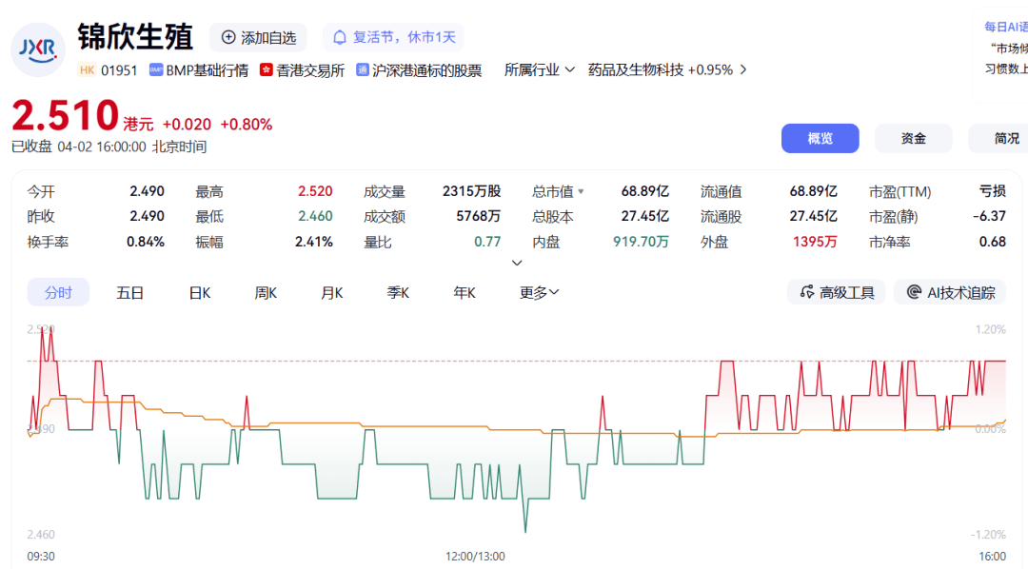This screenshot has width=1028, height=569.
Task: Click the 概览 overview button
Action: tap(820, 138)
